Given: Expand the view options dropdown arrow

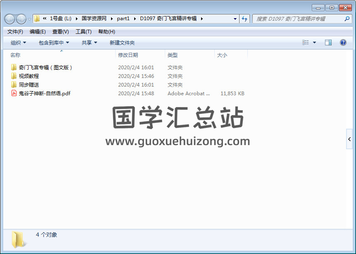Looking at the screenshot, I should point(314,42).
